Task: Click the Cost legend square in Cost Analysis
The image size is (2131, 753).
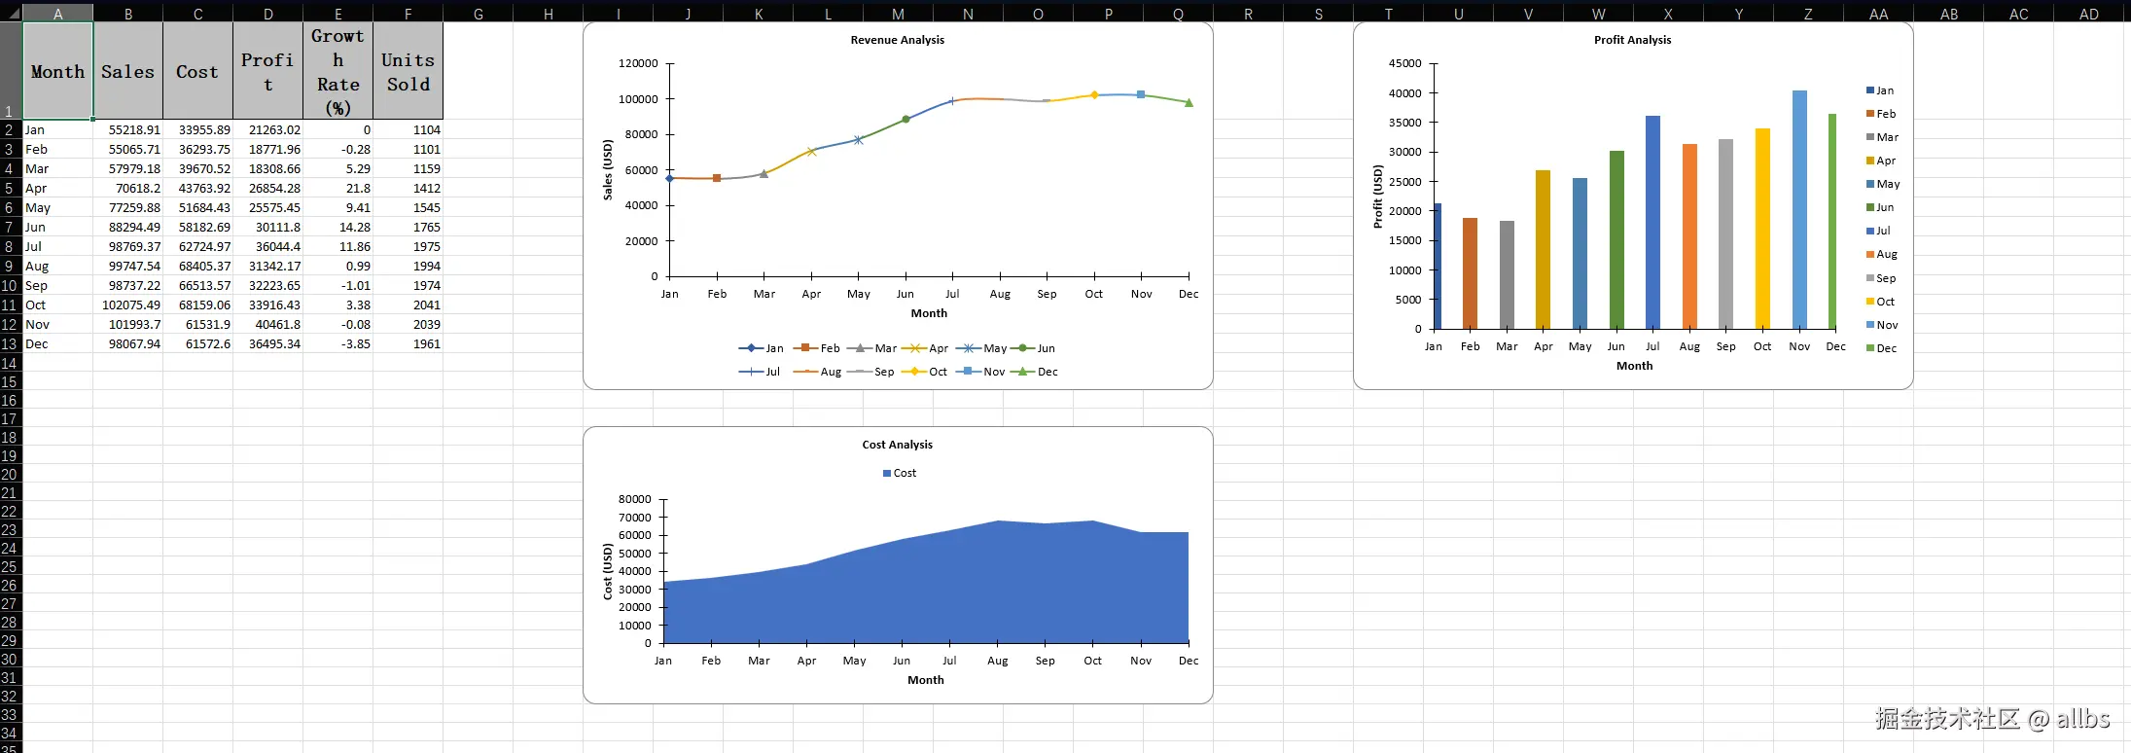Action: click(x=887, y=474)
